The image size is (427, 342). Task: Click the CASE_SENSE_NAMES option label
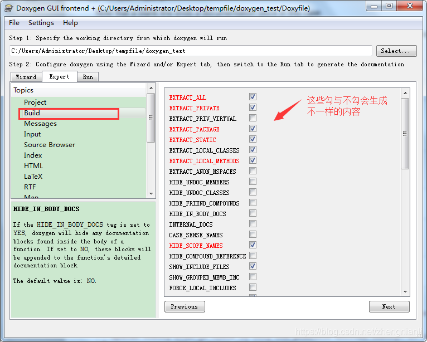tap(196, 236)
